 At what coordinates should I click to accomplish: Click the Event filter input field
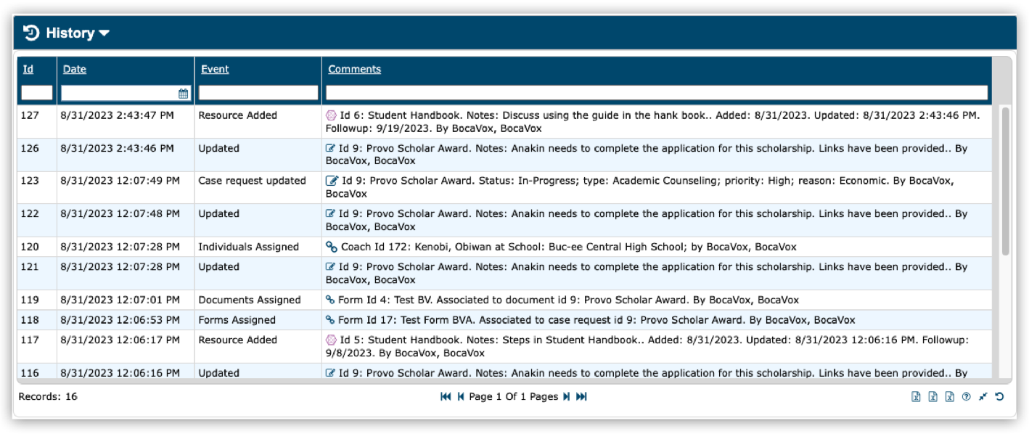click(258, 93)
